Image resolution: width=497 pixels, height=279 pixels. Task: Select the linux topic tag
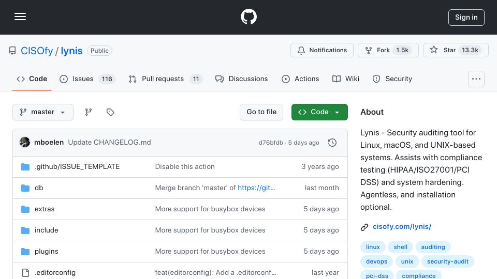[x=373, y=247]
